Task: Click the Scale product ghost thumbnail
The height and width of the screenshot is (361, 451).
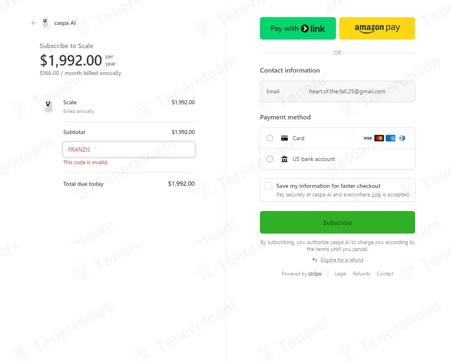Action: point(49,106)
